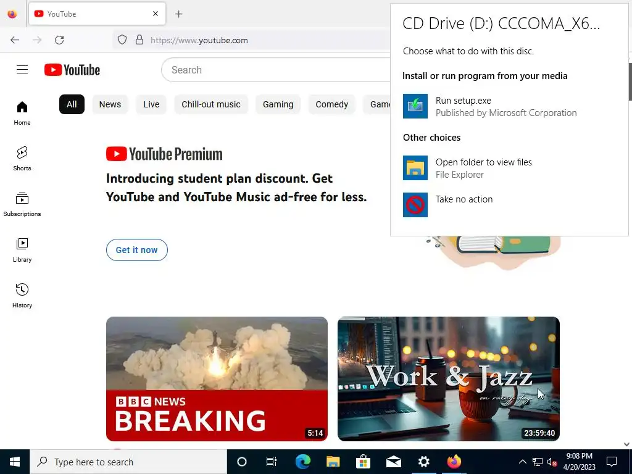632x474 pixels.
Task: Open the Work & Jazz video thumbnail
Action: pos(449,379)
